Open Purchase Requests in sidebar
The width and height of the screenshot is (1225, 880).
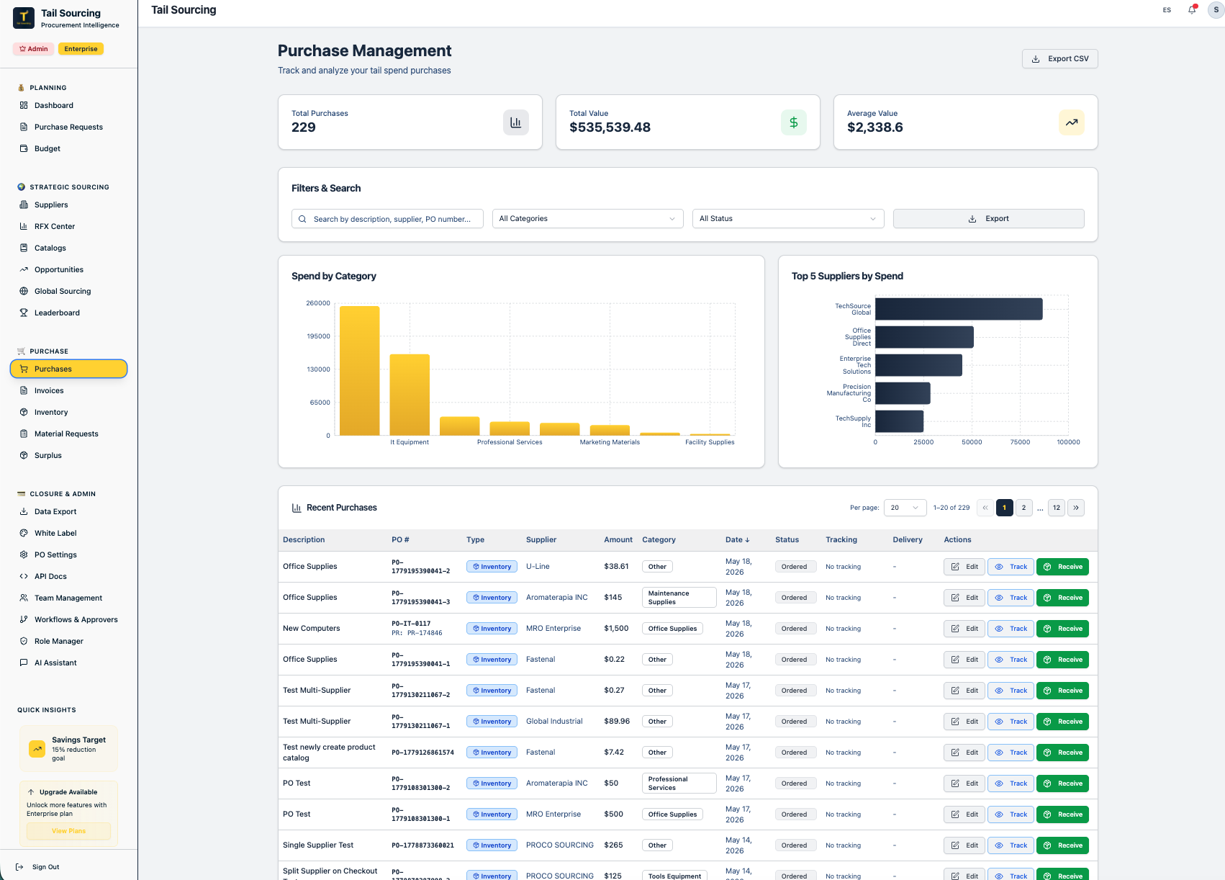[68, 127]
